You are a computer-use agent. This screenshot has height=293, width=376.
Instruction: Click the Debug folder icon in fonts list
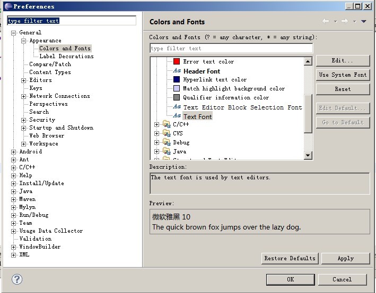(167, 142)
